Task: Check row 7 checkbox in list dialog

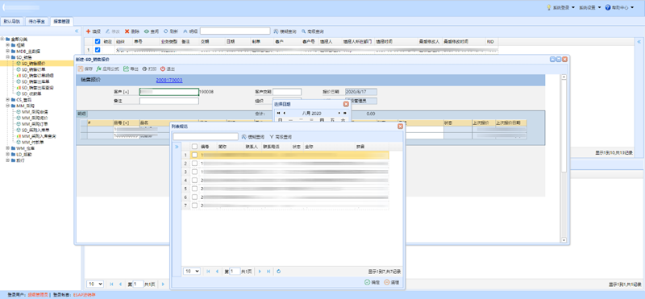Action: tap(194, 206)
